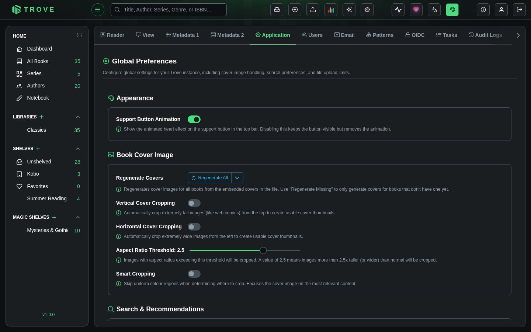Click the home layout customize icon
The height and width of the screenshot is (332, 531).
click(79, 35)
